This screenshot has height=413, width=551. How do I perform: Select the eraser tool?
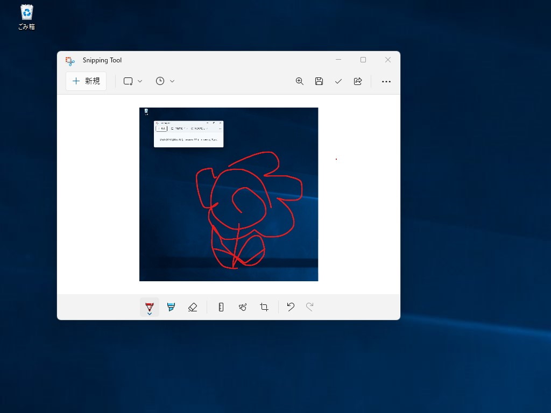193,307
